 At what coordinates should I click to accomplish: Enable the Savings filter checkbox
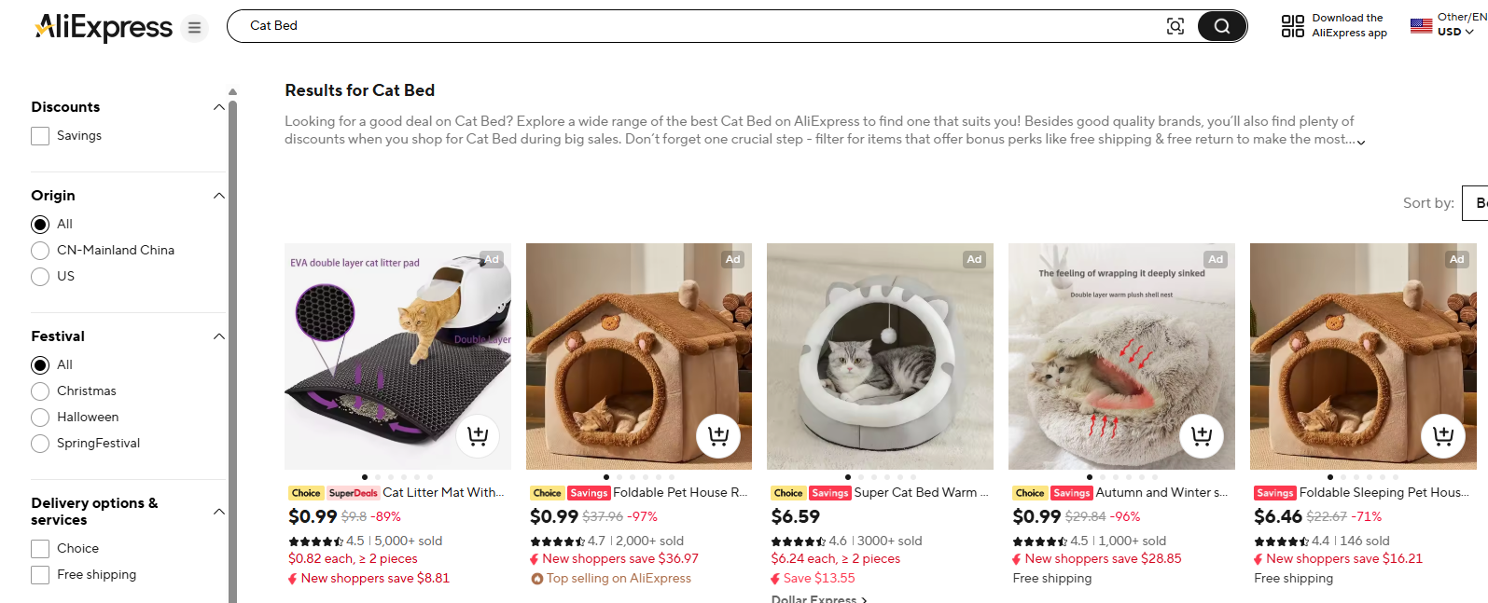(39, 135)
